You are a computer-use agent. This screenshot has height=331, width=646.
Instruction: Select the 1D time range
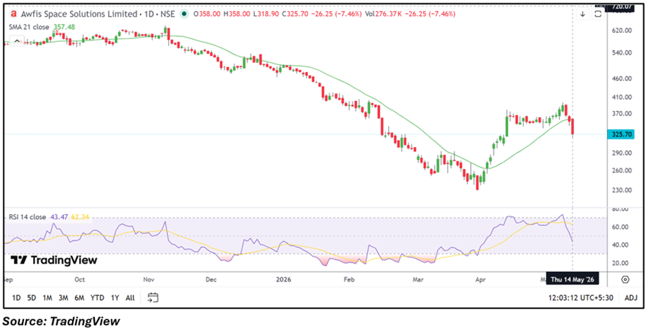pos(16,297)
